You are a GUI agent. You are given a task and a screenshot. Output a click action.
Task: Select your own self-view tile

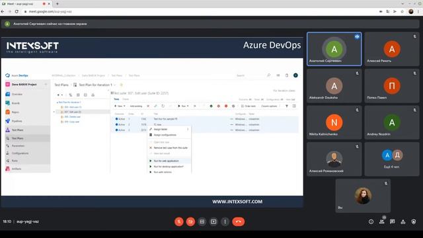363,196
